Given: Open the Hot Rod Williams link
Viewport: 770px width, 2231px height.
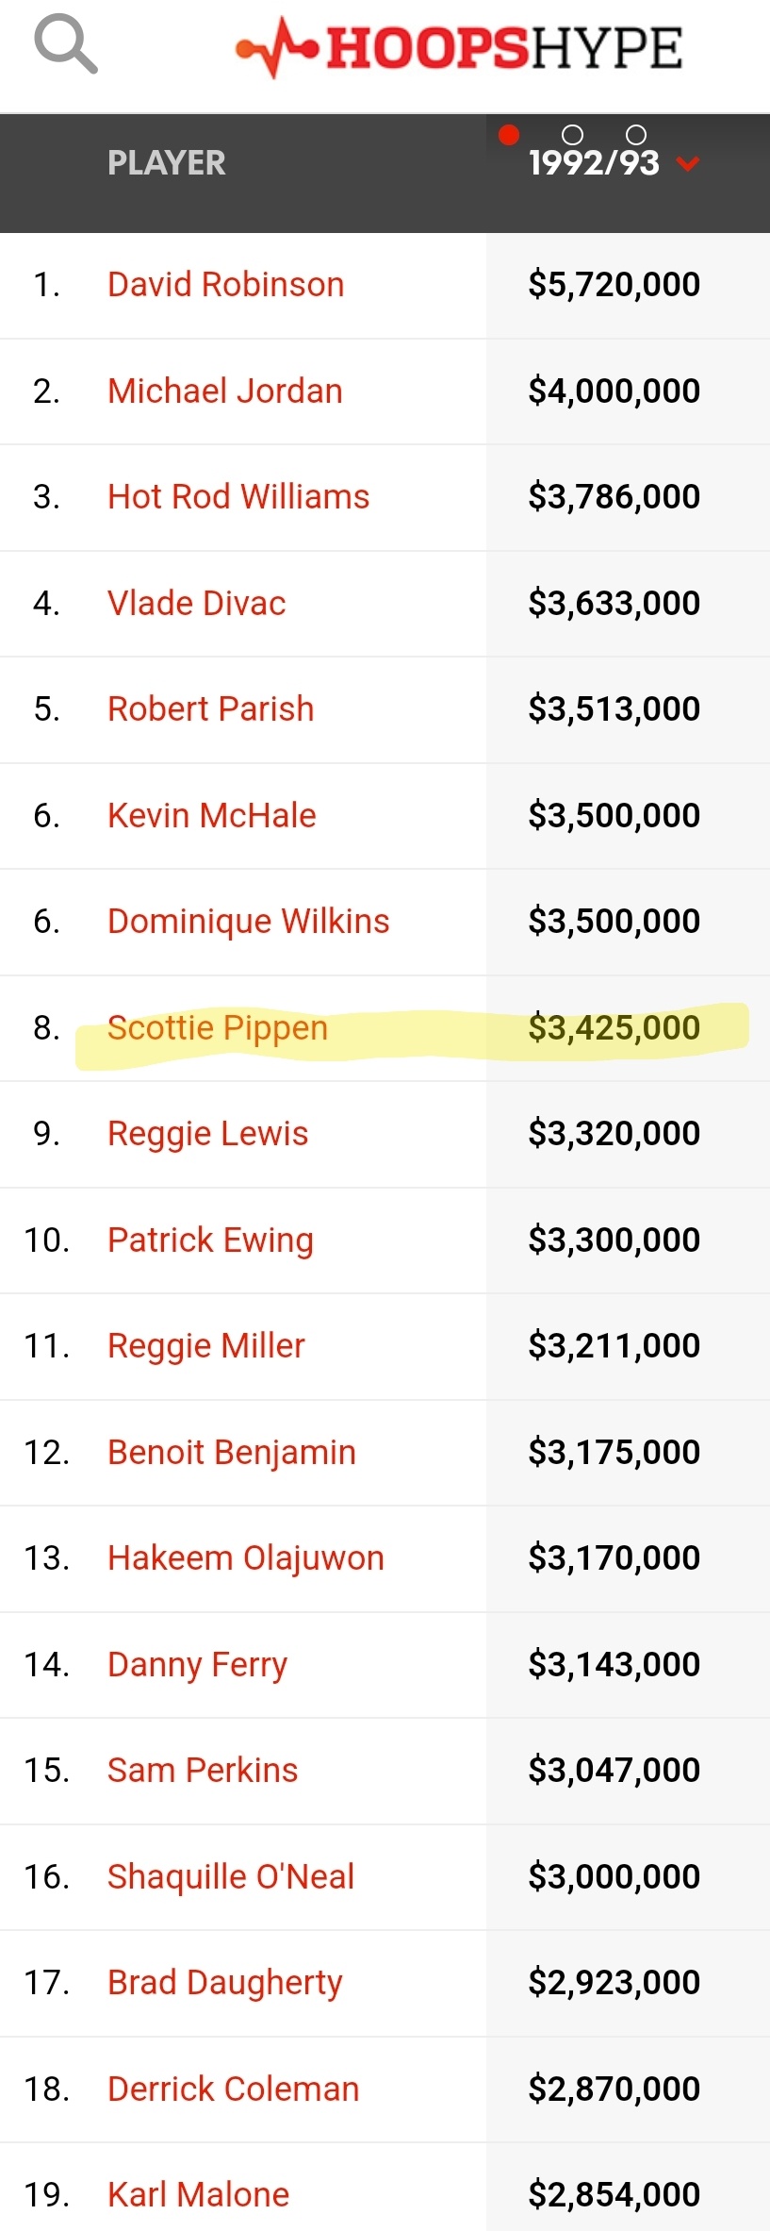Looking at the screenshot, I should (x=238, y=497).
